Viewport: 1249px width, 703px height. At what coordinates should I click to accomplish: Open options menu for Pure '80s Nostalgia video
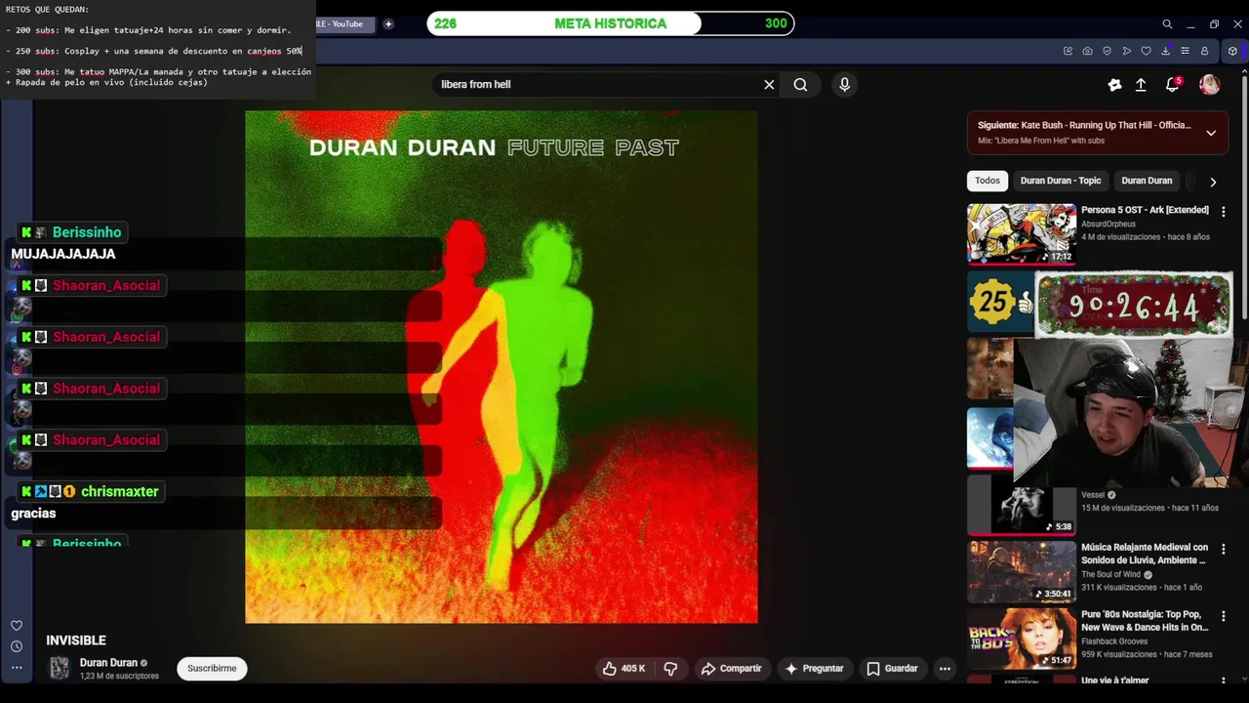click(1223, 616)
